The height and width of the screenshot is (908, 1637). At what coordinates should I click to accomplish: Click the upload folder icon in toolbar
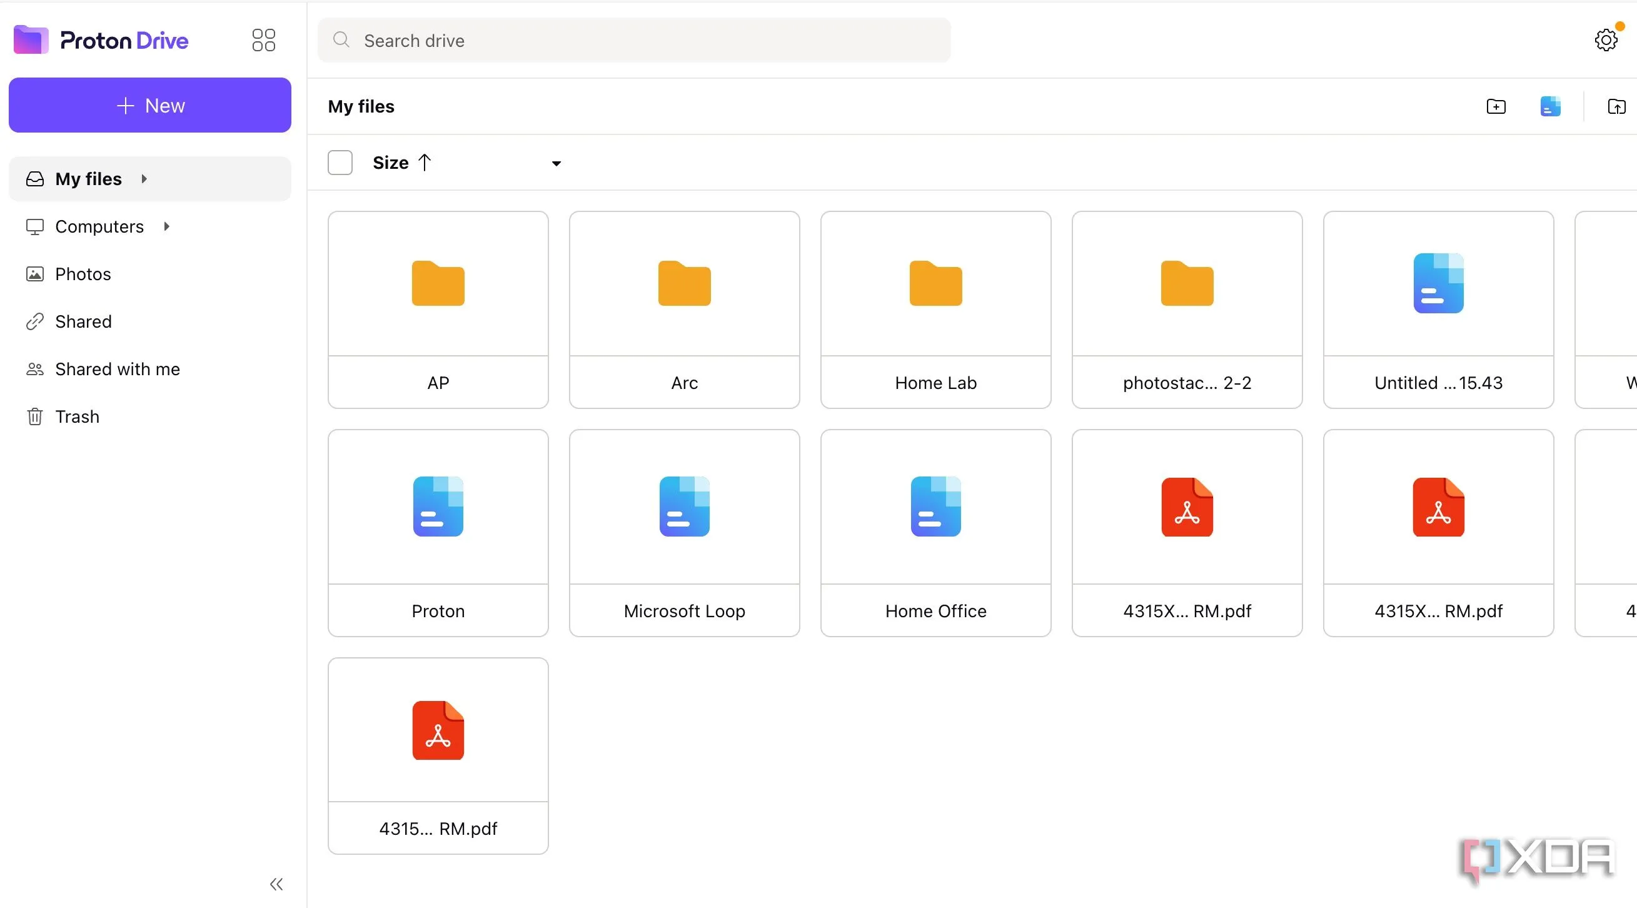[1616, 106]
